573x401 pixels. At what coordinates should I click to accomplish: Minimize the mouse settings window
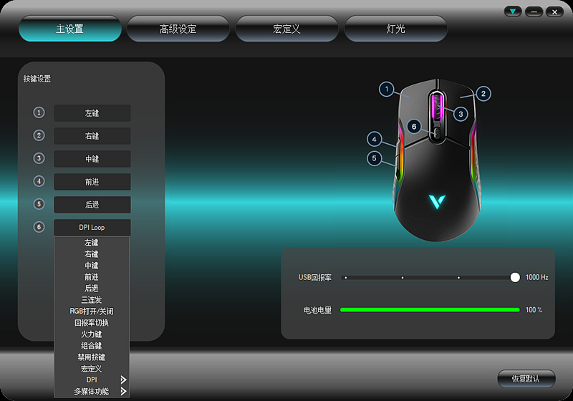click(x=534, y=11)
